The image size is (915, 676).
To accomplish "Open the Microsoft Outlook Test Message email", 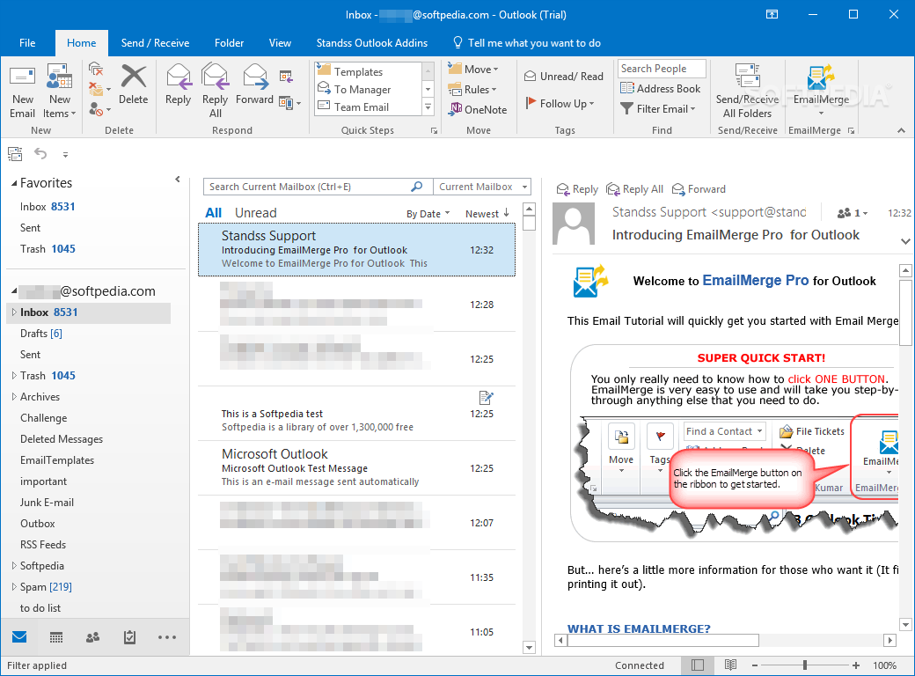I will 356,468.
